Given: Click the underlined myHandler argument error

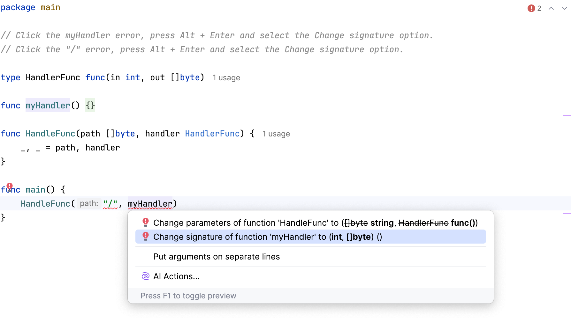Looking at the screenshot, I should click(x=150, y=204).
